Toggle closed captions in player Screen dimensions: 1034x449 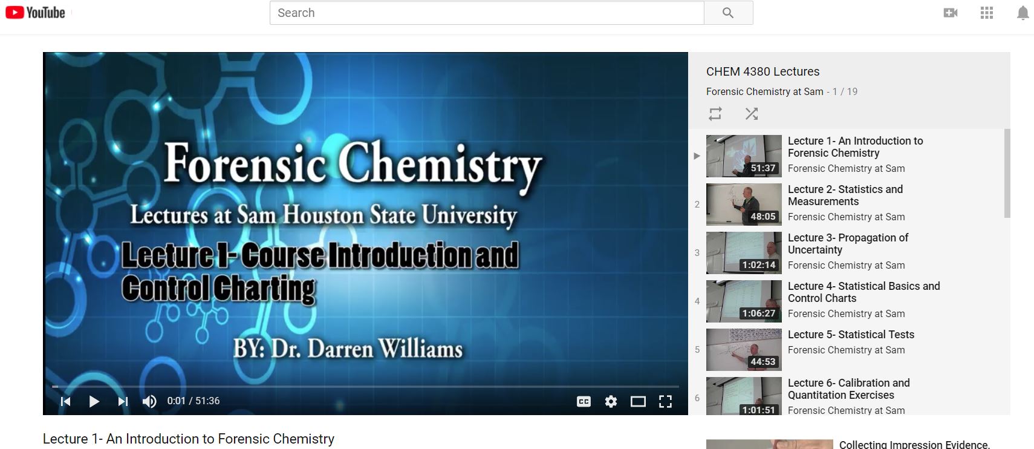(x=584, y=401)
